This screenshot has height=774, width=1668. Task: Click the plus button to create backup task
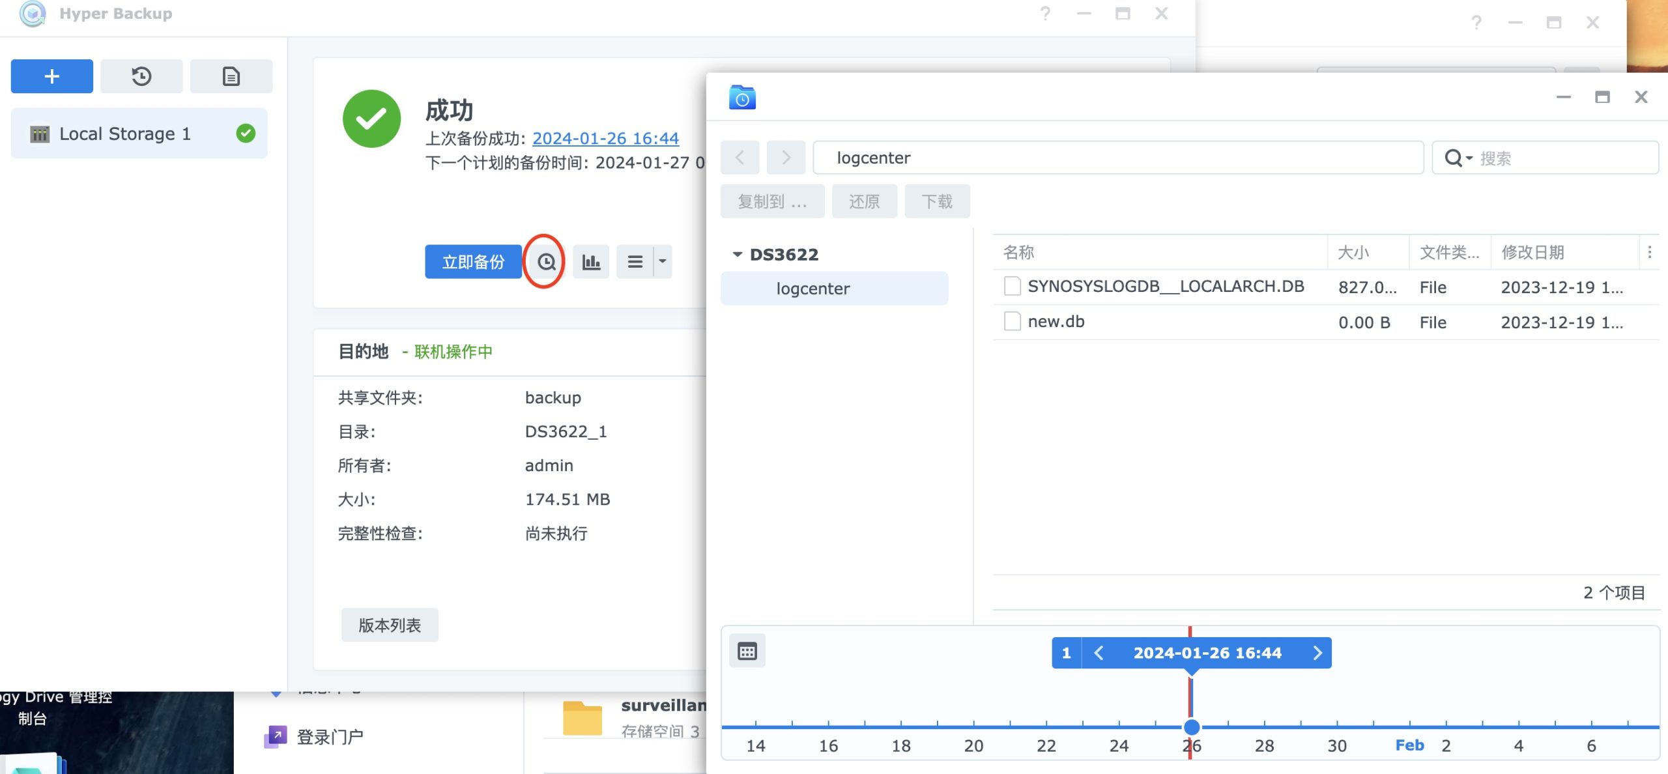(x=52, y=76)
